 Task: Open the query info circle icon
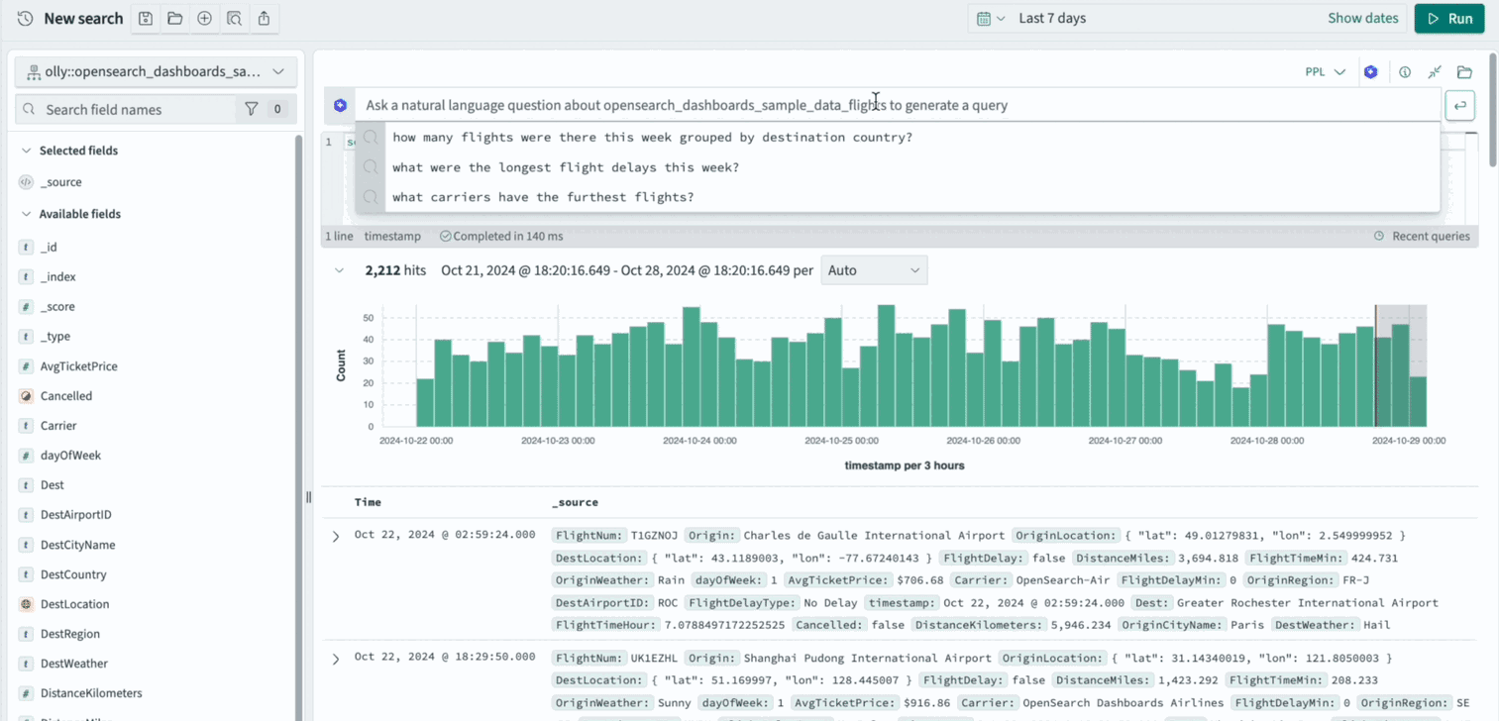(x=1405, y=72)
